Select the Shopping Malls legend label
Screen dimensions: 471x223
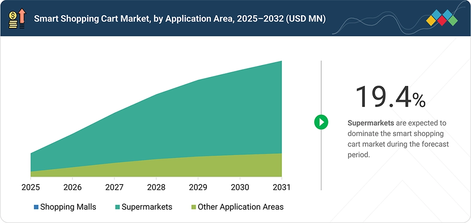pyautogui.click(x=68, y=207)
